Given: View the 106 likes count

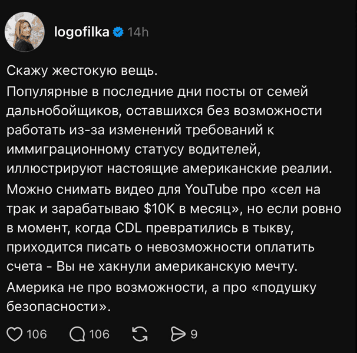Looking at the screenshot, I should point(37,334).
